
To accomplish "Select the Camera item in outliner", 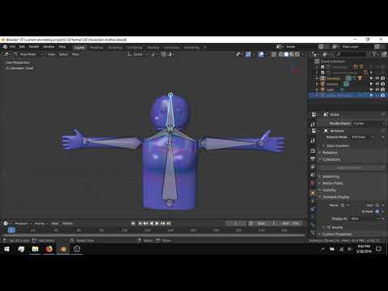I will click(332, 84).
